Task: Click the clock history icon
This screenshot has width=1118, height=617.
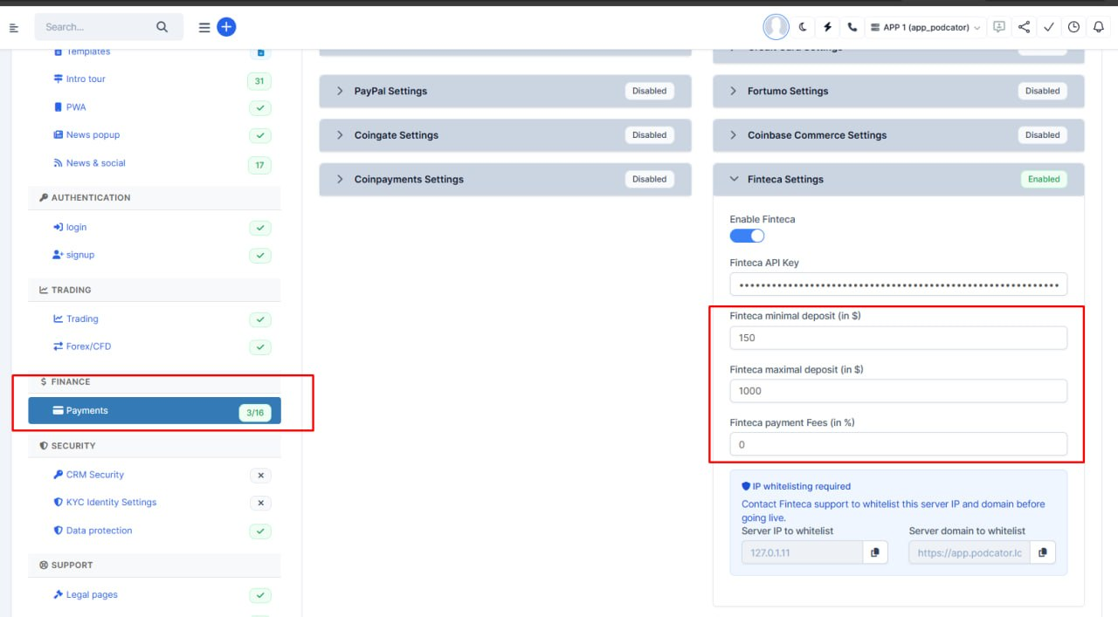Action: click(x=1074, y=27)
